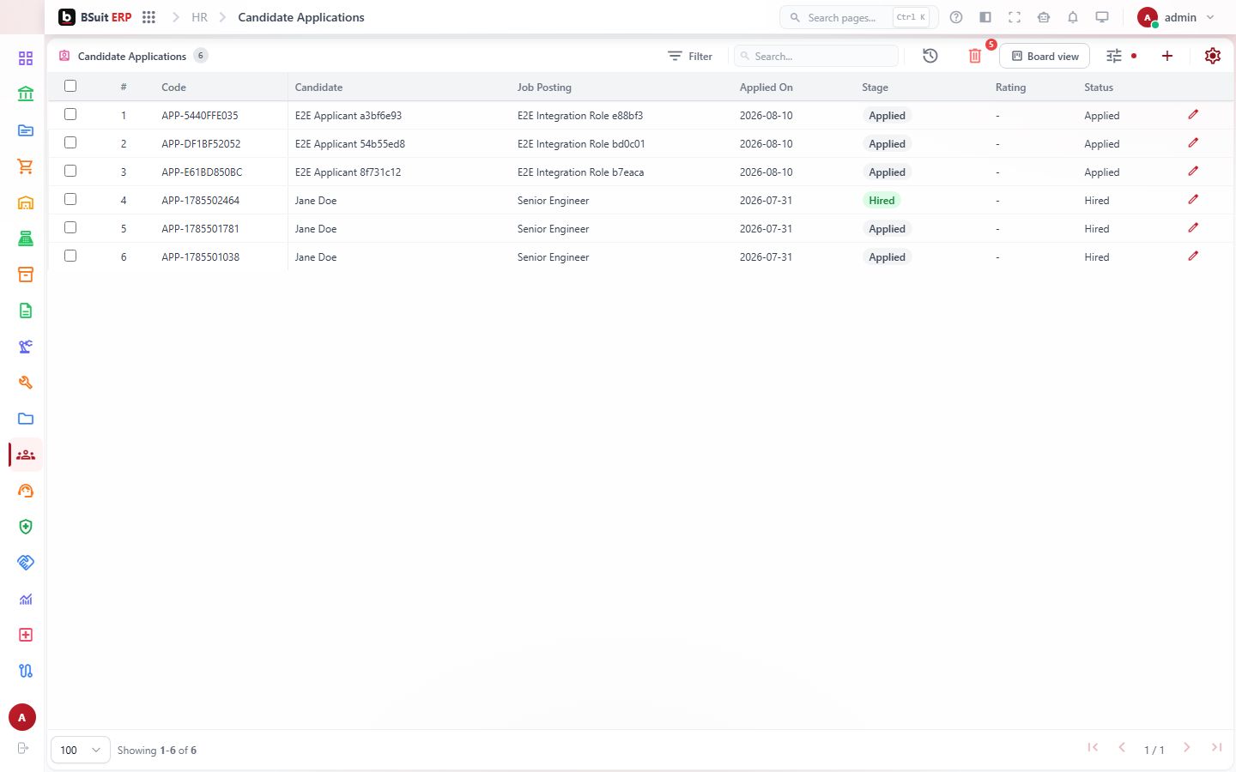Open the notifications bell
Viewport: 1236px width, 772px height.
pyautogui.click(x=1073, y=17)
